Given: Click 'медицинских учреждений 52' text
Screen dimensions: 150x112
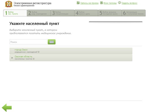Looking at the screenshot, I should pos(27,52).
